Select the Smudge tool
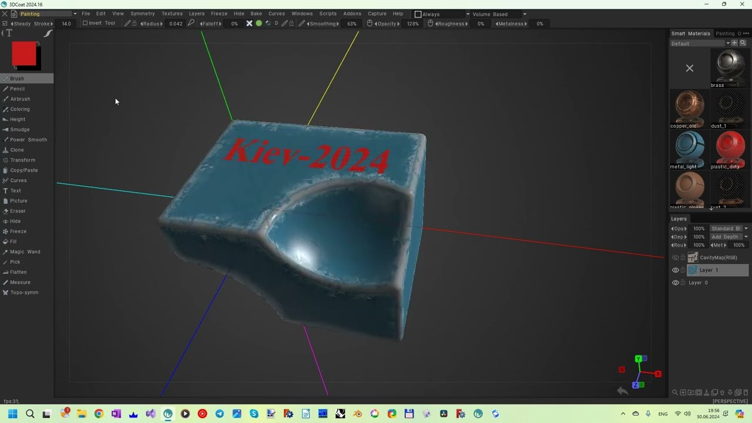 point(26,129)
